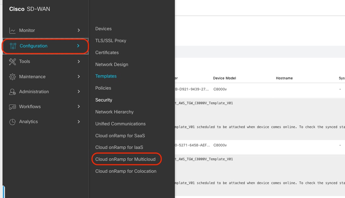Open Unified Communications submenu entry
The height and width of the screenshot is (198, 345).
(x=121, y=124)
